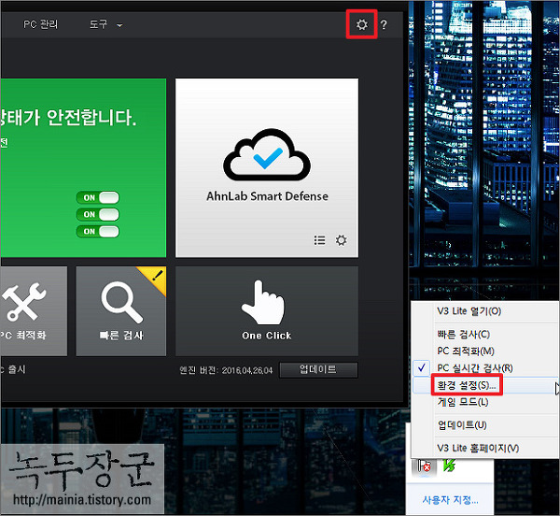Open V3 Lite settings gear in top bar

362,24
